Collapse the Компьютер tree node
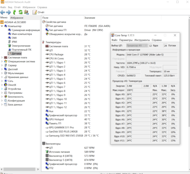The width and height of the screenshot is (190, 174). pos(2,26)
